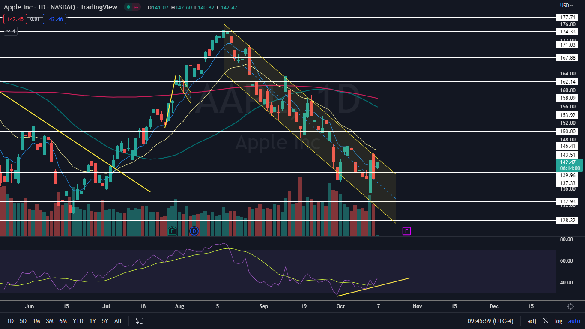Click the 128.32 price line label

[567, 220]
